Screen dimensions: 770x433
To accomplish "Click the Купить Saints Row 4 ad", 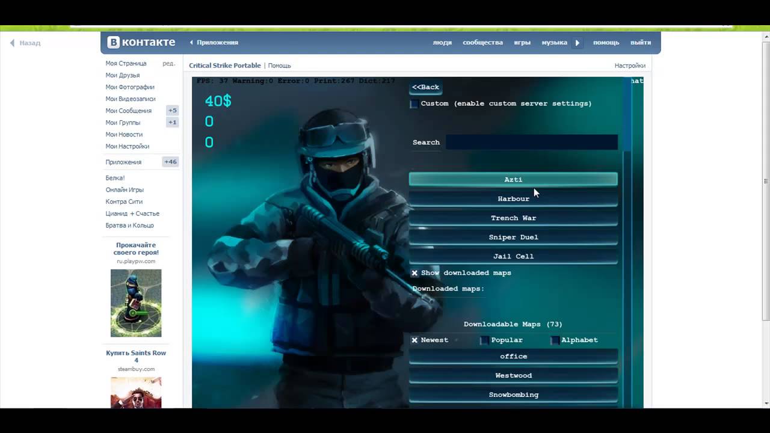I will coord(136,357).
